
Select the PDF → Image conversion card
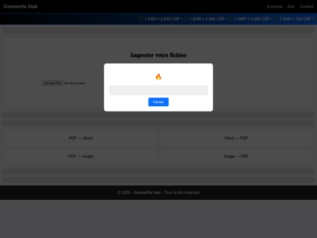tap(80, 156)
